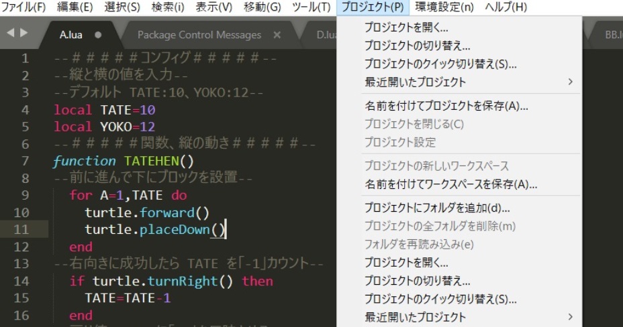Select プロジェクトの新しいワークスペース entry

pos(436,166)
